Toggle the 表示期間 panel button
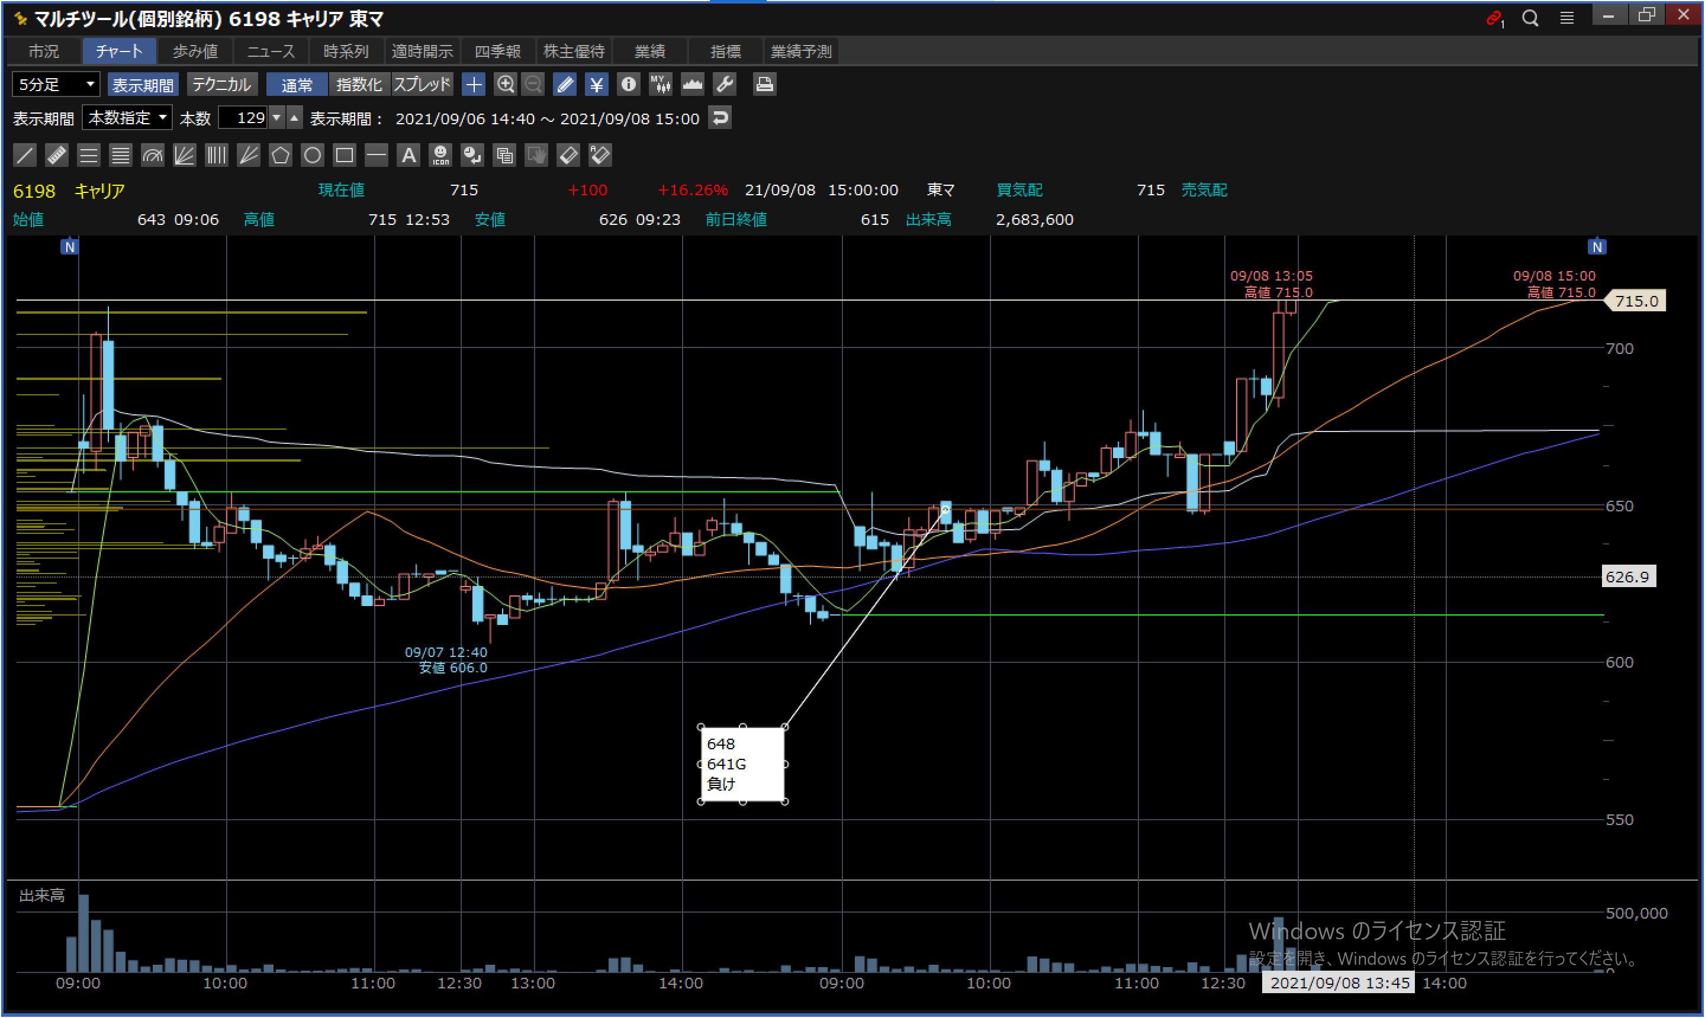Image resolution: width=1705 pixels, height=1018 pixels. click(143, 85)
